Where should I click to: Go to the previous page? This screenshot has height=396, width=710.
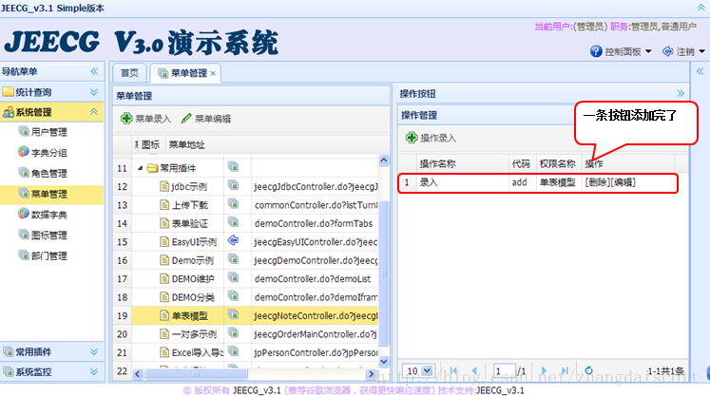point(474,370)
